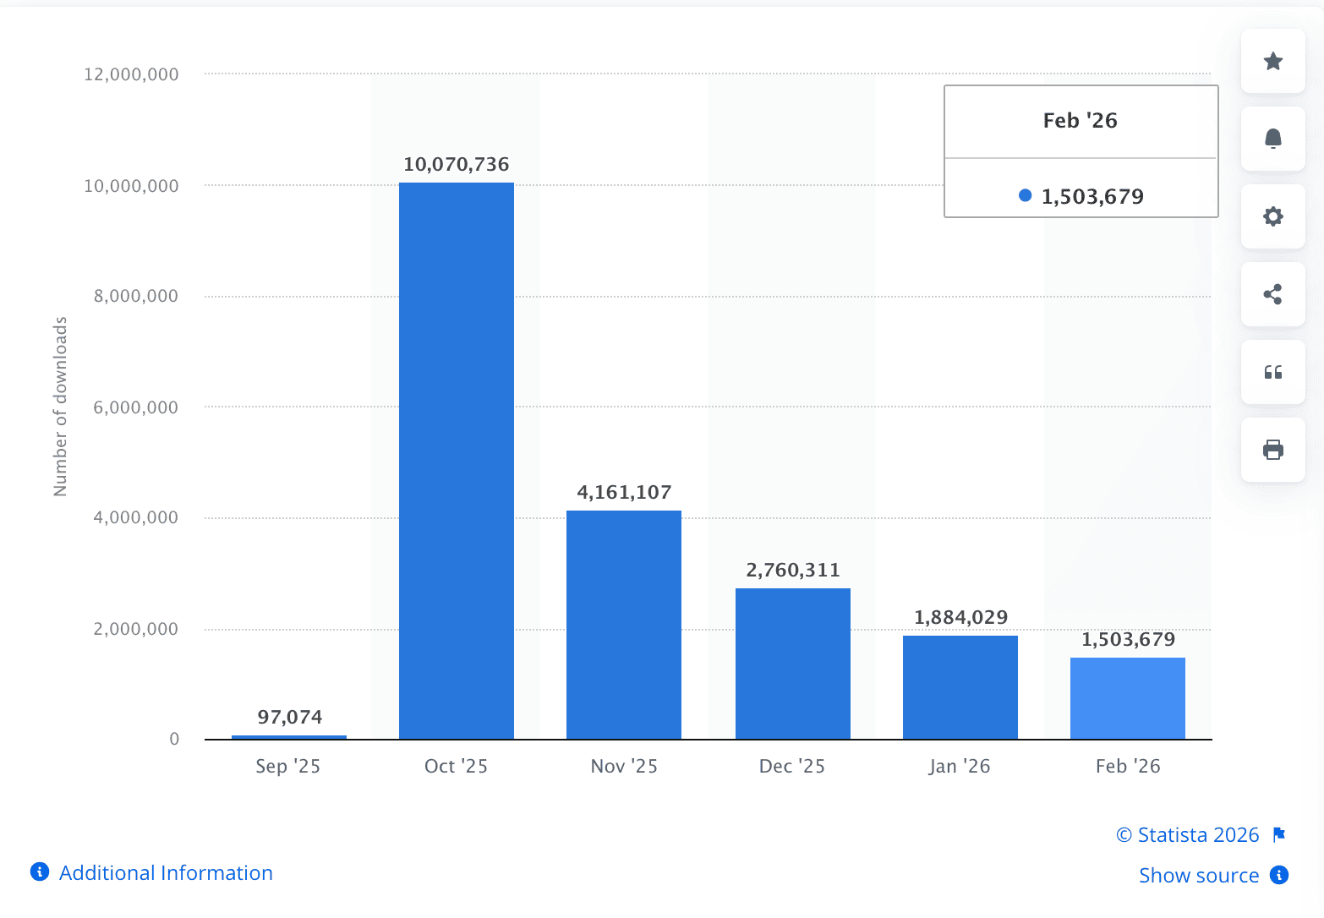Click the info icon beside Show source
Image resolution: width=1324 pixels, height=918 pixels.
(x=1279, y=875)
